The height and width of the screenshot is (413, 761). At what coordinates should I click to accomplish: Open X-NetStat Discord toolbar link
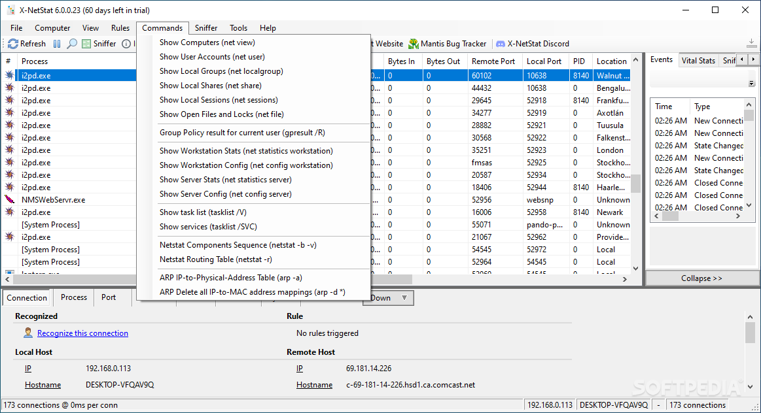point(532,44)
